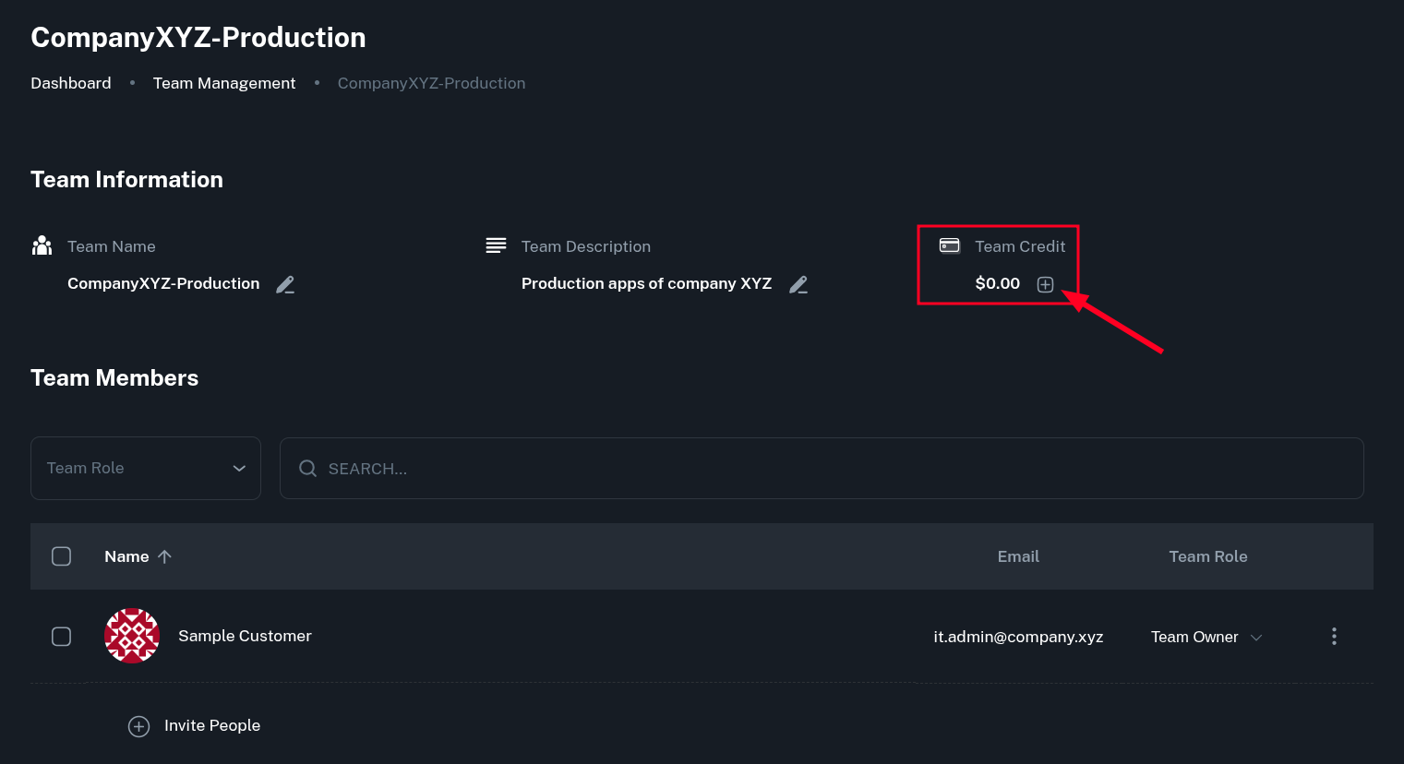Open Team Management breadcrumb
The image size is (1404, 764).
[x=224, y=83]
